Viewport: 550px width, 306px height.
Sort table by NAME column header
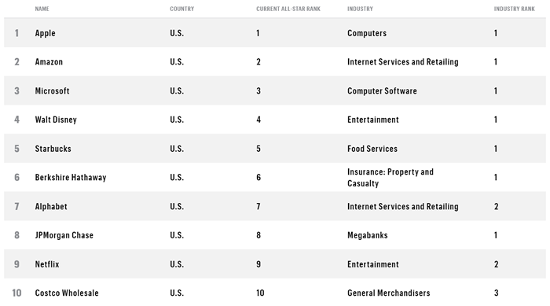click(x=42, y=9)
